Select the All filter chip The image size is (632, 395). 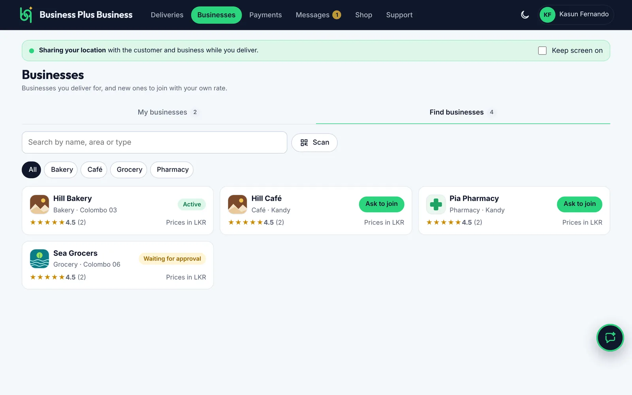(x=32, y=170)
